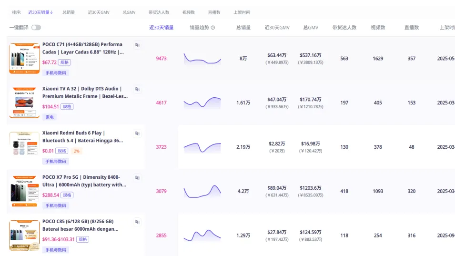Sort by 近30天GMV in the sort bar
Screen dimensions: 455x256
98,12
